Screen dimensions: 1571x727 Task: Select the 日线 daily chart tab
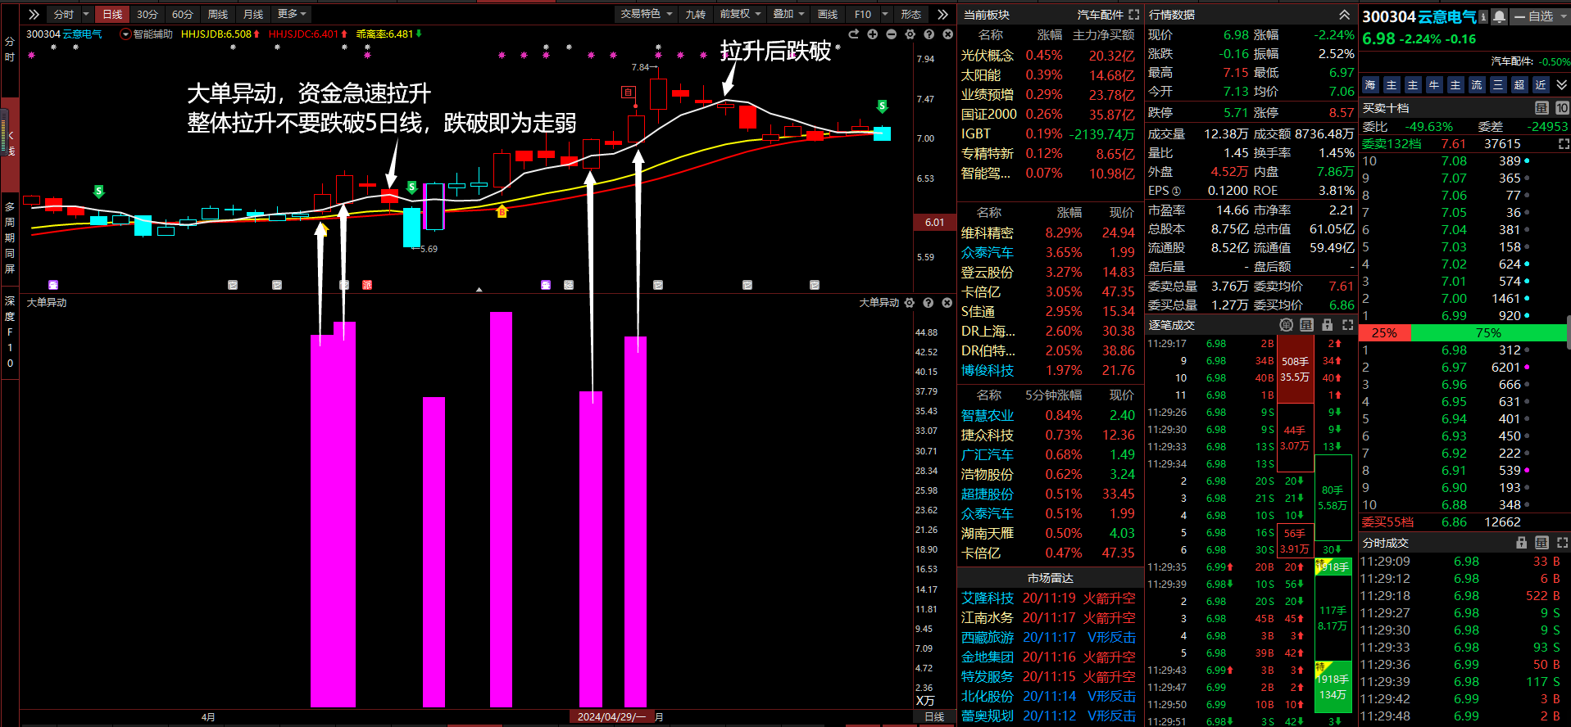pyautogui.click(x=112, y=14)
